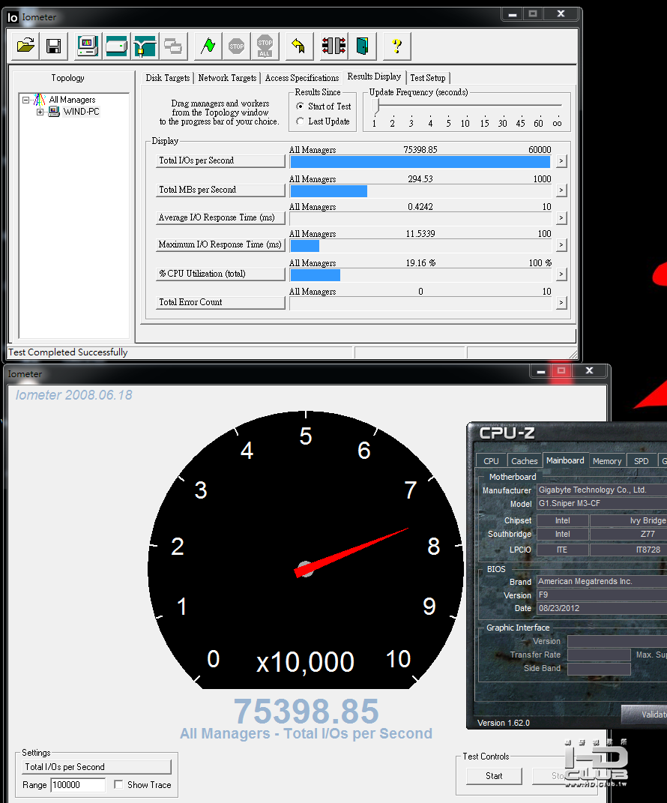Open test configuration file icon
Image resolution: width=667 pixels, height=803 pixels.
pos(26,46)
